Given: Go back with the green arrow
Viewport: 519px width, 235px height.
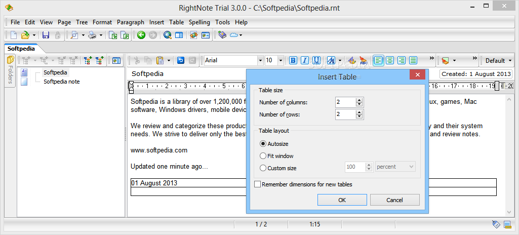Looking at the screenshot, I should pyautogui.click(x=141, y=35).
